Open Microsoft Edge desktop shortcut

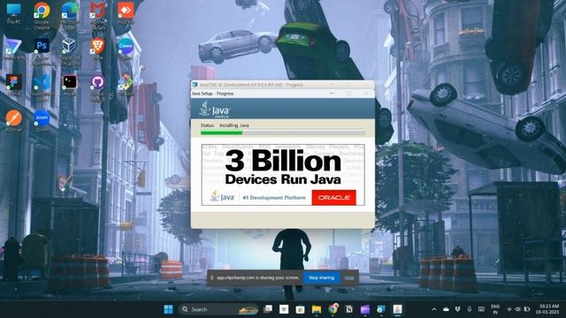70,15
